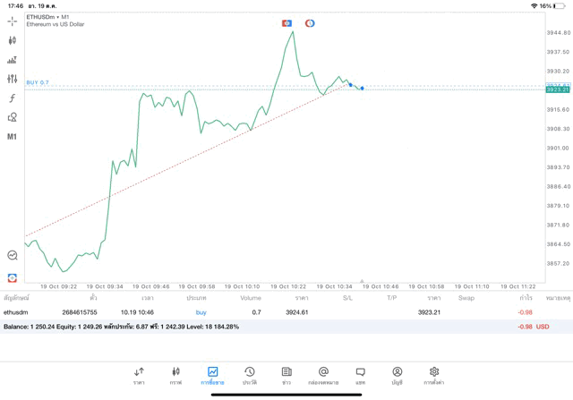Sort positions by Volume column header
This screenshot has height=400, width=573.
pyautogui.click(x=251, y=297)
